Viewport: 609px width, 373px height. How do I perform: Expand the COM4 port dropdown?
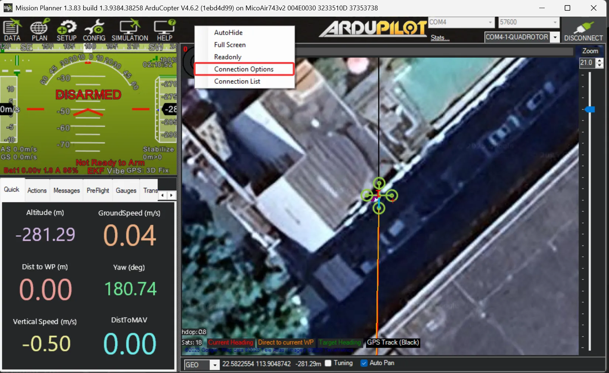(x=490, y=22)
